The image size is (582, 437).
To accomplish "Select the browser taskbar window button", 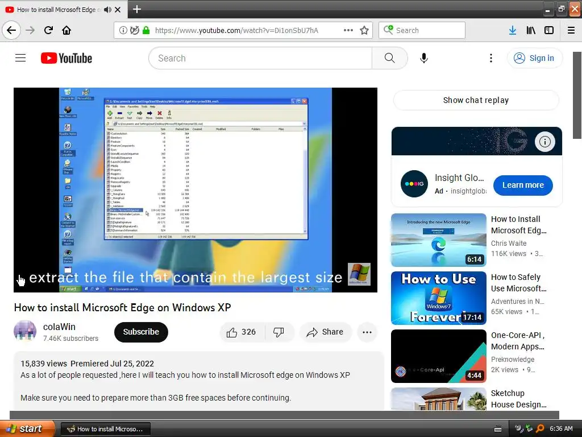I will pyautogui.click(x=105, y=429).
